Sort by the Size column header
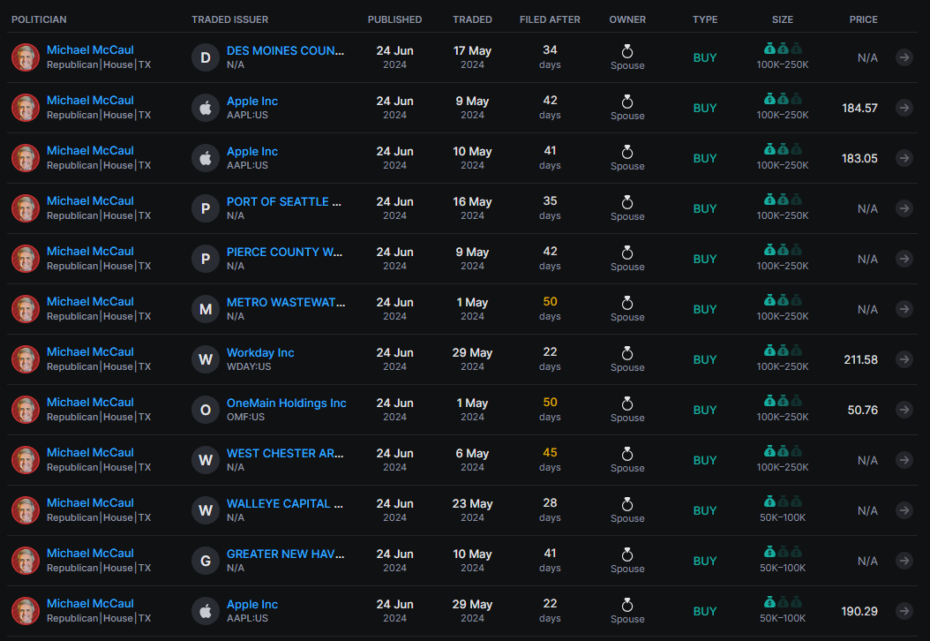This screenshot has height=641, width=930. pos(783,19)
